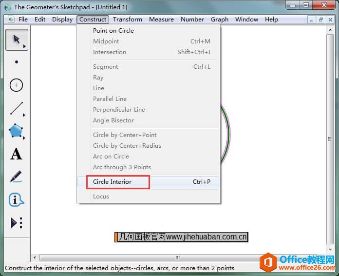Minimize the Untitled 1 document window
Viewport: 339px width, 276px height.
pos(311,20)
